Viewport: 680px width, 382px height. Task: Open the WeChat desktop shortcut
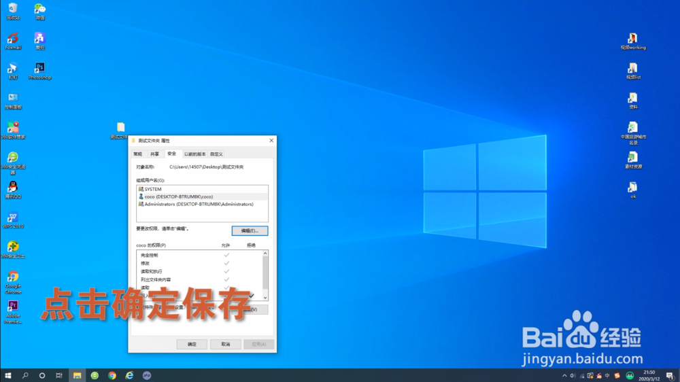[x=40, y=11]
